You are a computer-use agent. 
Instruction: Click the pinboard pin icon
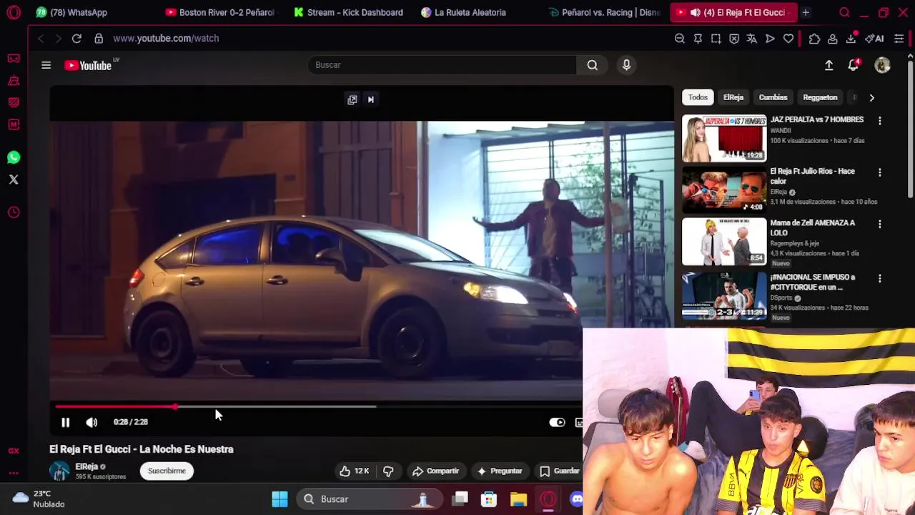[x=698, y=39]
